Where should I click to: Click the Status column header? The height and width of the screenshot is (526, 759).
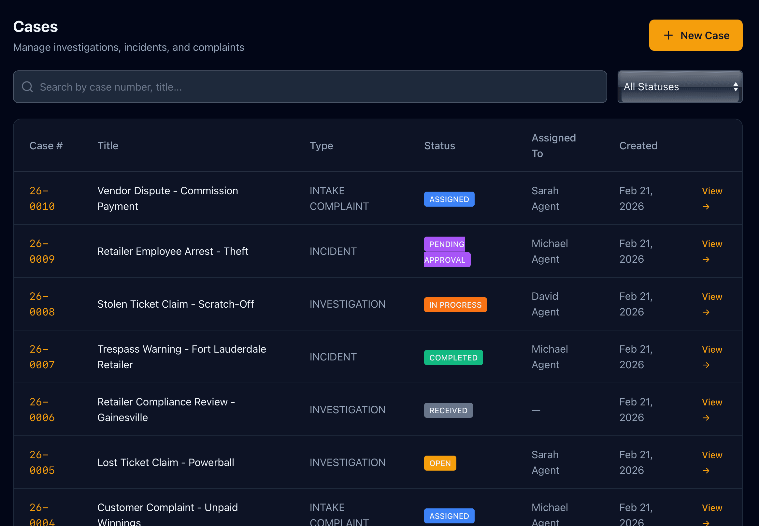tap(439, 146)
